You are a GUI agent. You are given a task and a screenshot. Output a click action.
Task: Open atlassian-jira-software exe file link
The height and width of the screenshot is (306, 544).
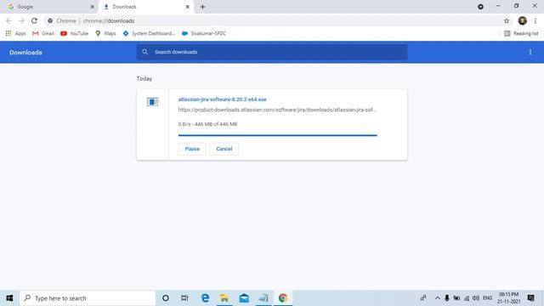coord(223,99)
